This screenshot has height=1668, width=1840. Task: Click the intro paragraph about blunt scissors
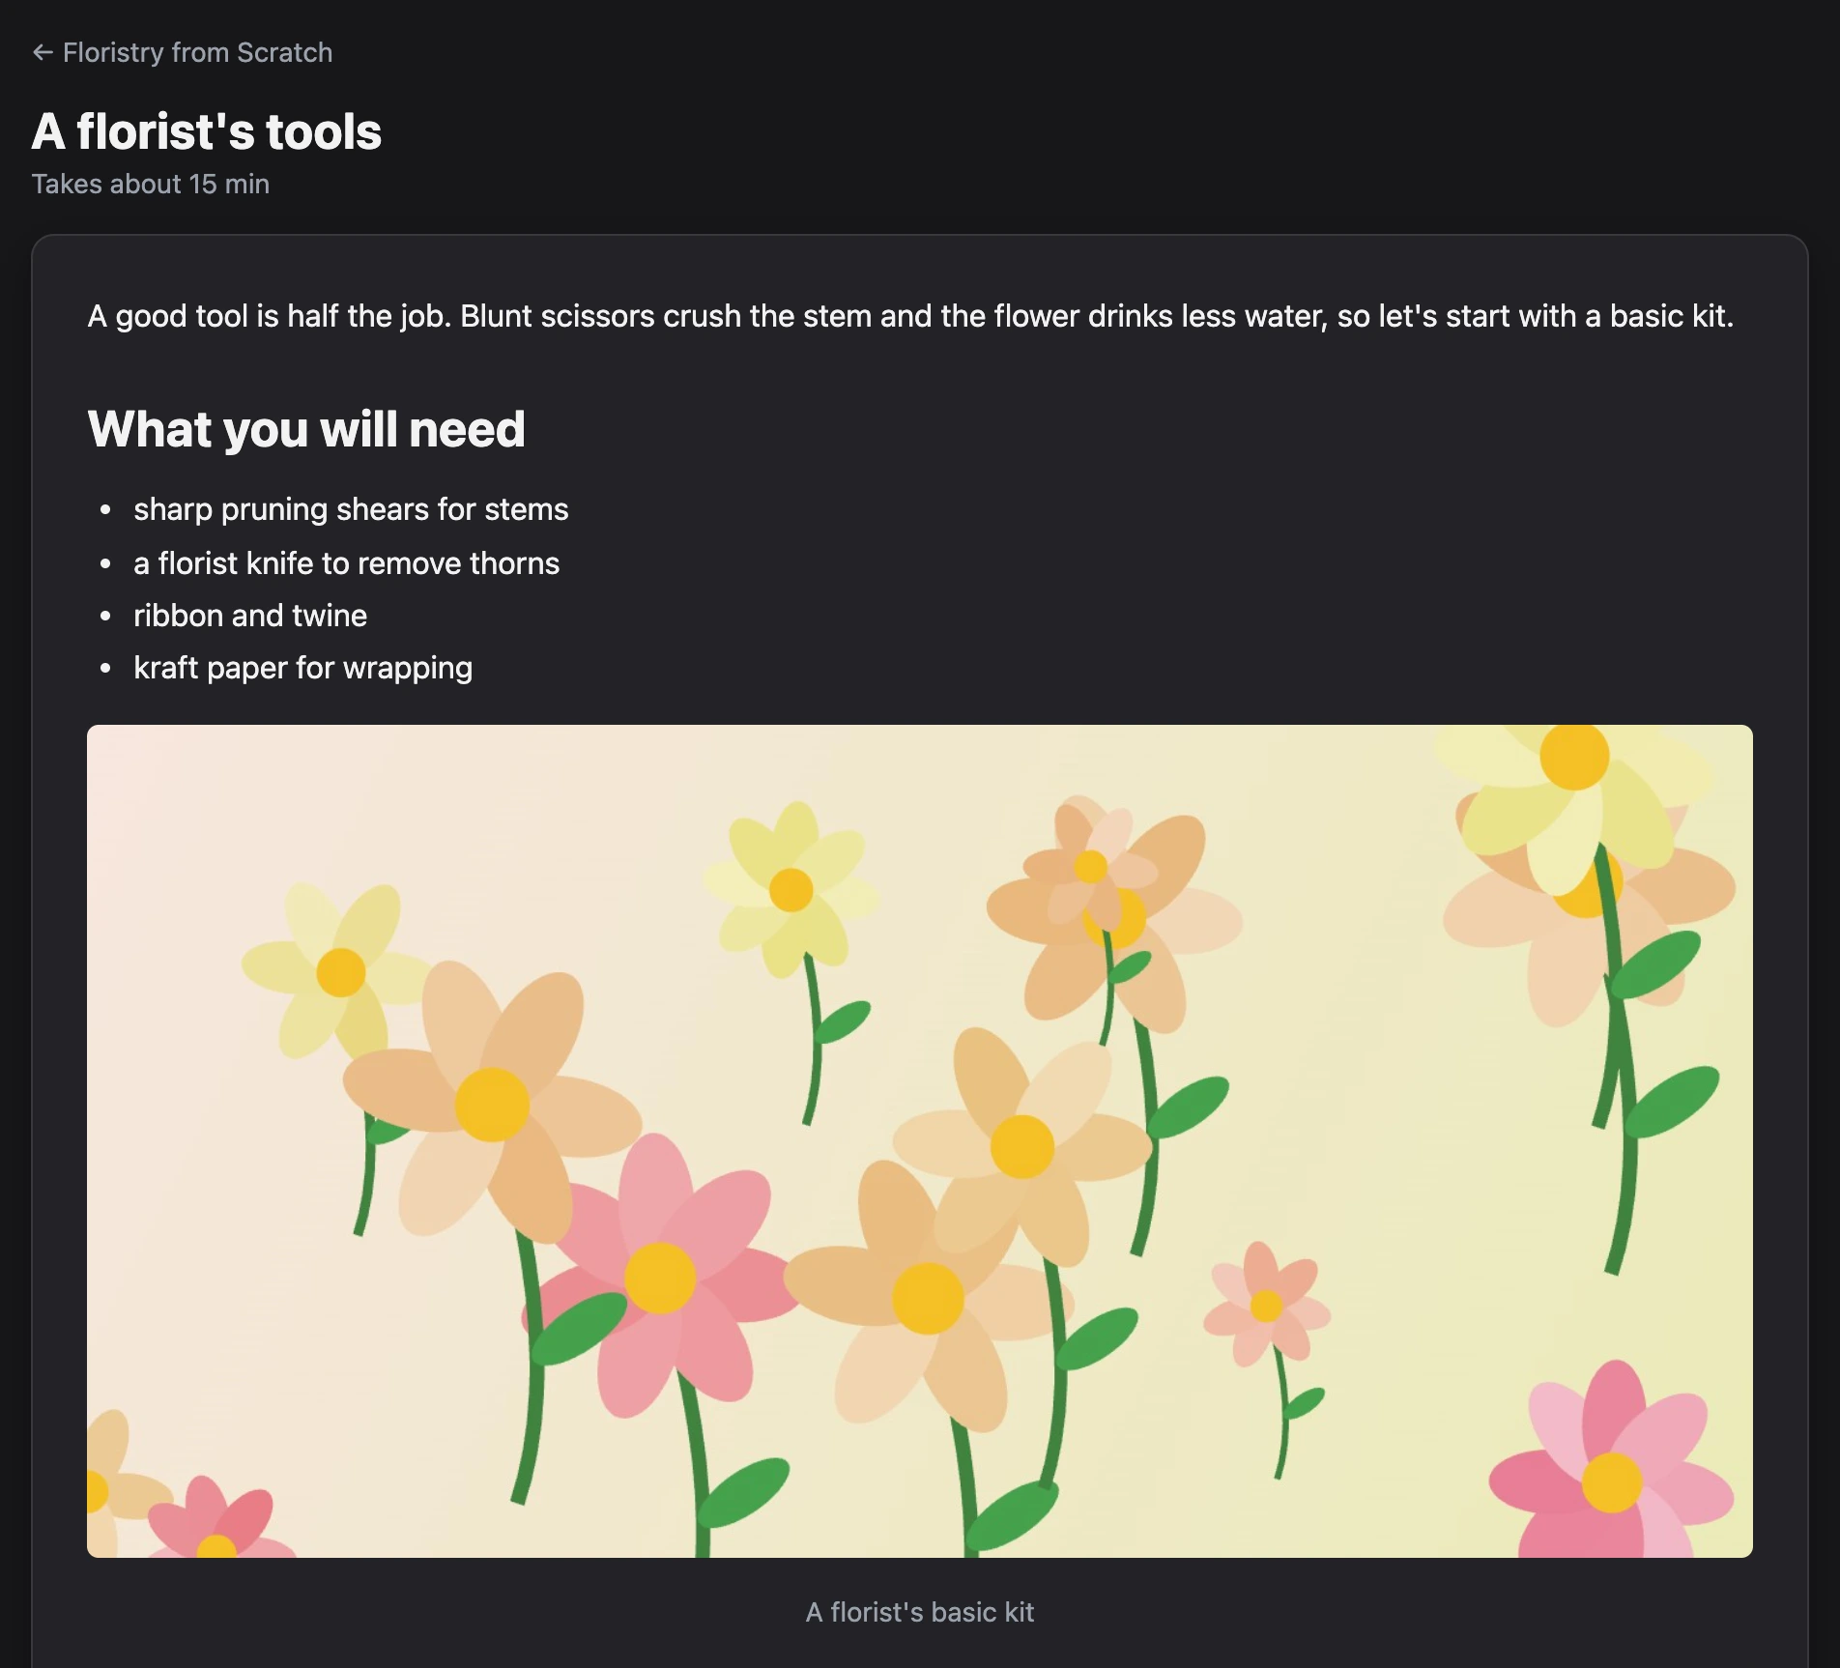pyautogui.click(x=910, y=316)
